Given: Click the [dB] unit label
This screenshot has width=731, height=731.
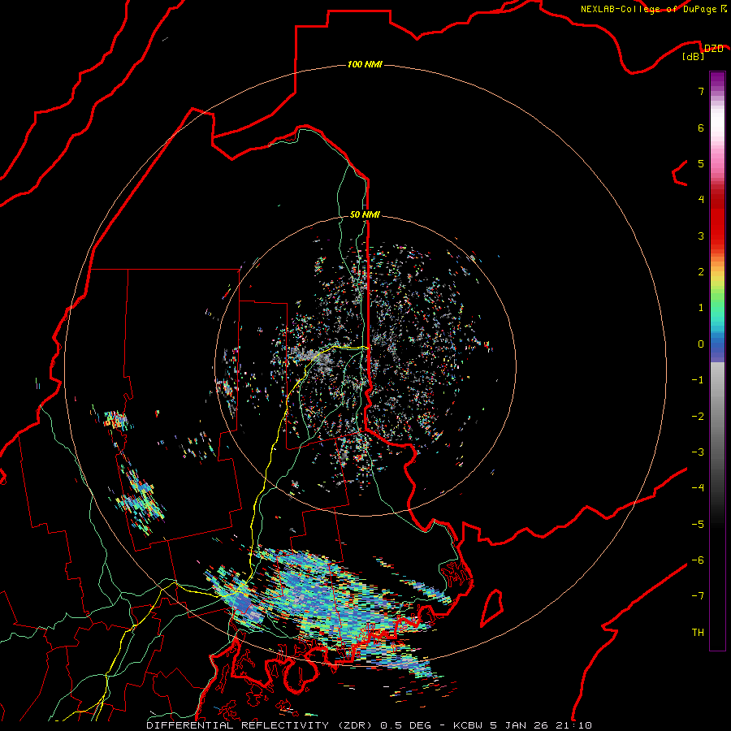Looking at the screenshot, I should click(x=694, y=57).
